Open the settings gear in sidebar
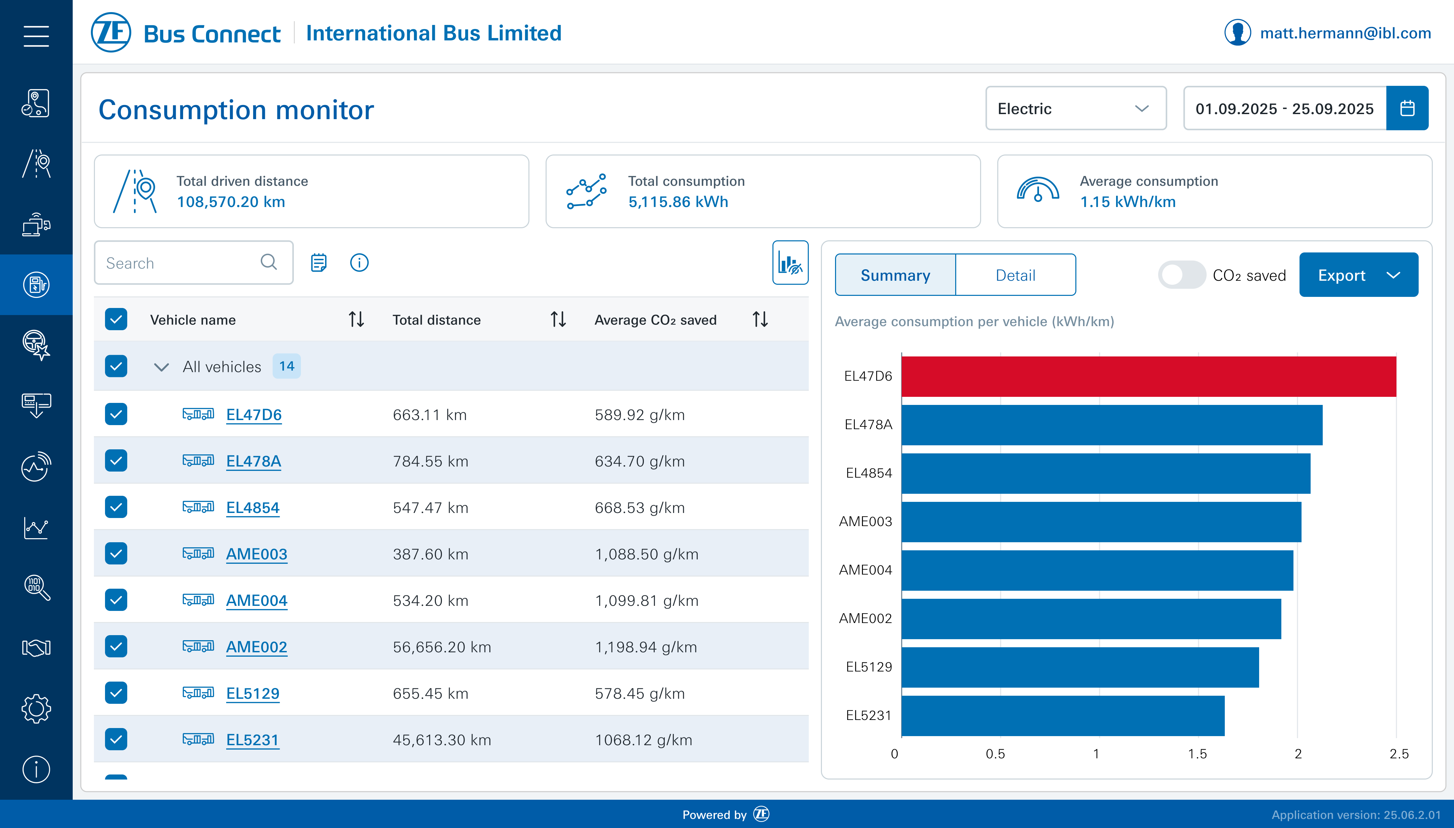1454x828 pixels. [x=36, y=709]
